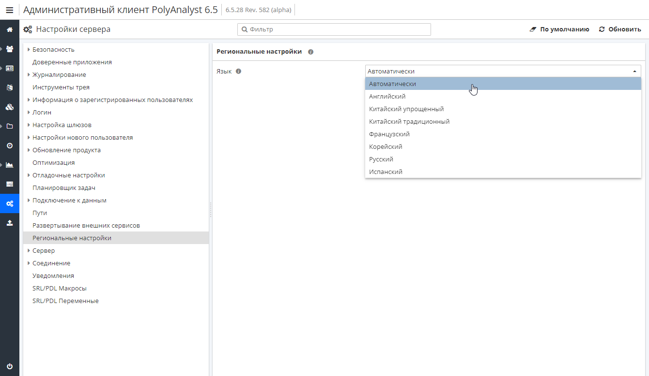Open the area chart icon in sidebar
The height and width of the screenshot is (376, 649).
(10, 165)
